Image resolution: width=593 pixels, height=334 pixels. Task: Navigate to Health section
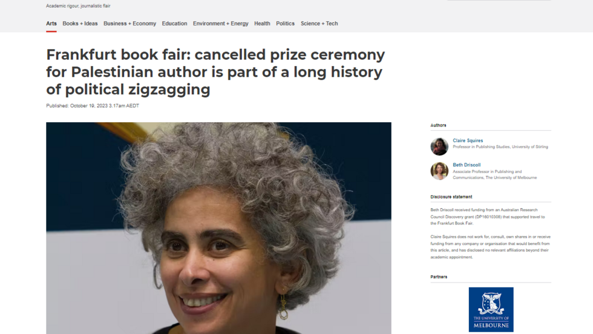coord(262,24)
